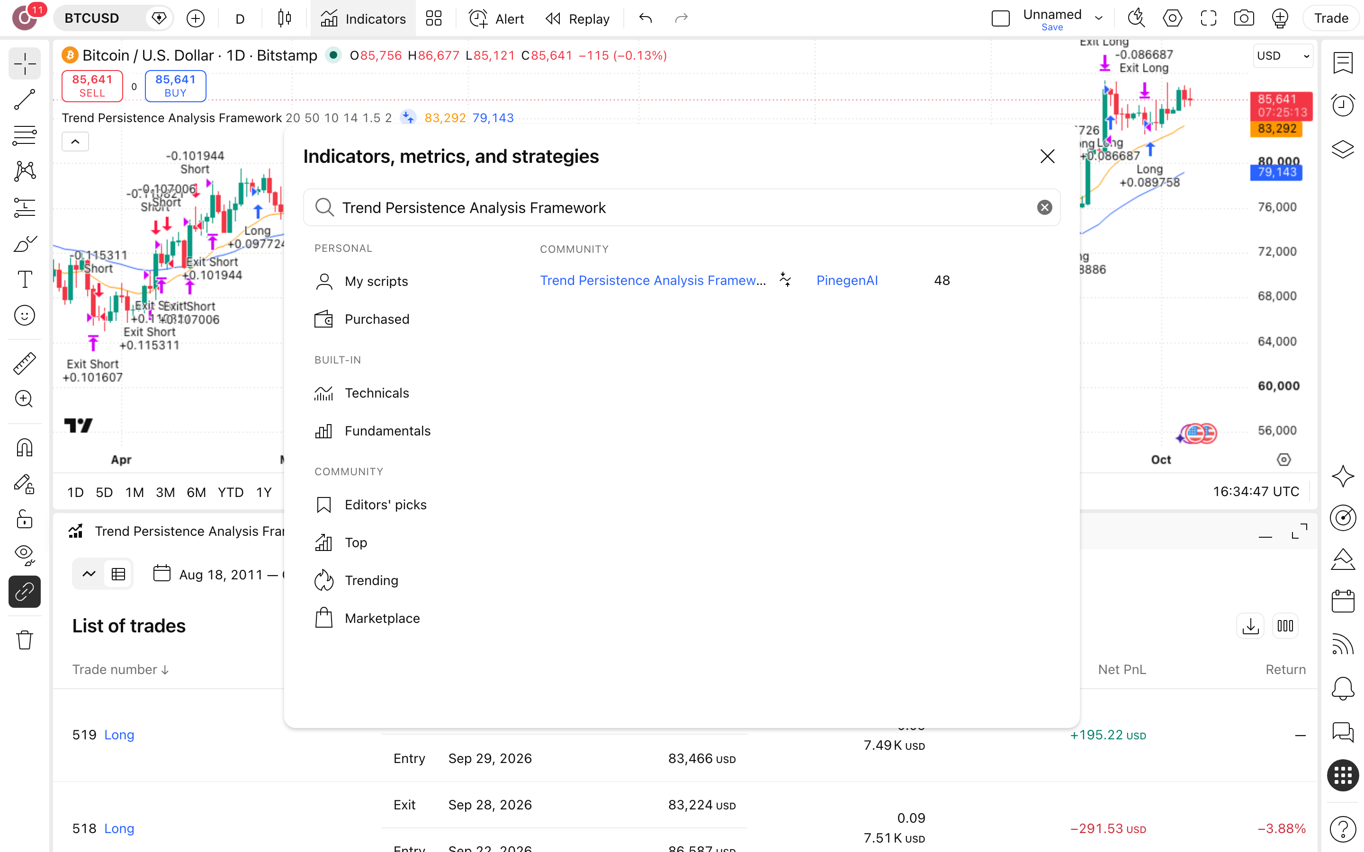This screenshot has height=852, width=1364.
Task: Open chart type candles selector
Action: tap(285, 18)
